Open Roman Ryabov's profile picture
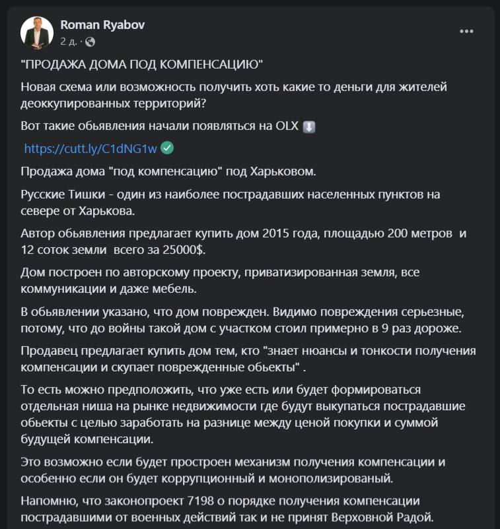The image size is (500, 529). tap(37, 32)
